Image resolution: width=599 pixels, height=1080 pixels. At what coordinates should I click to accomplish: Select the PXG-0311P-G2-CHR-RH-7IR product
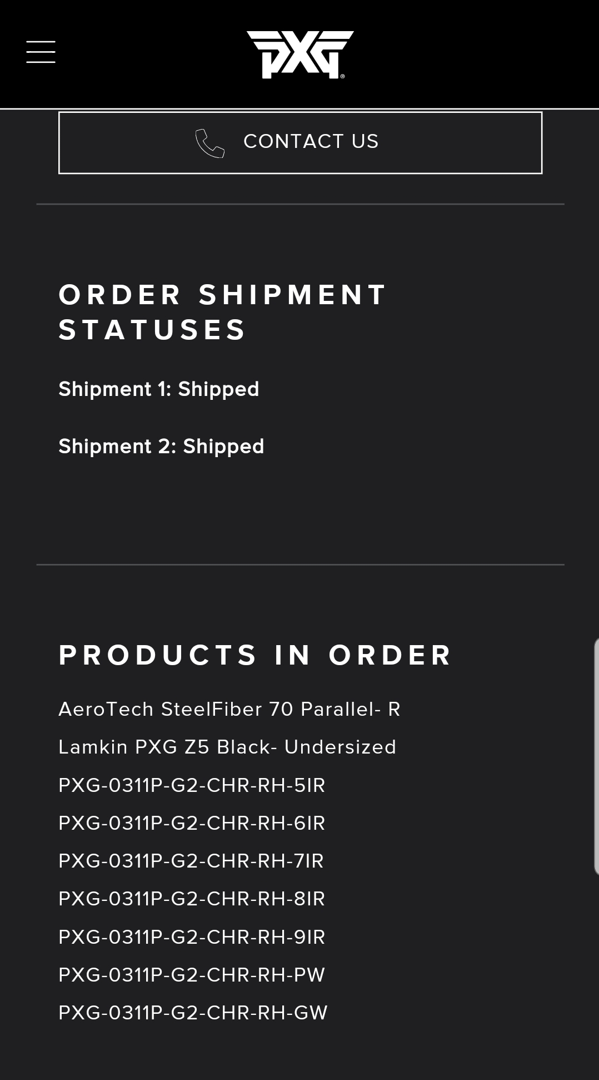191,861
